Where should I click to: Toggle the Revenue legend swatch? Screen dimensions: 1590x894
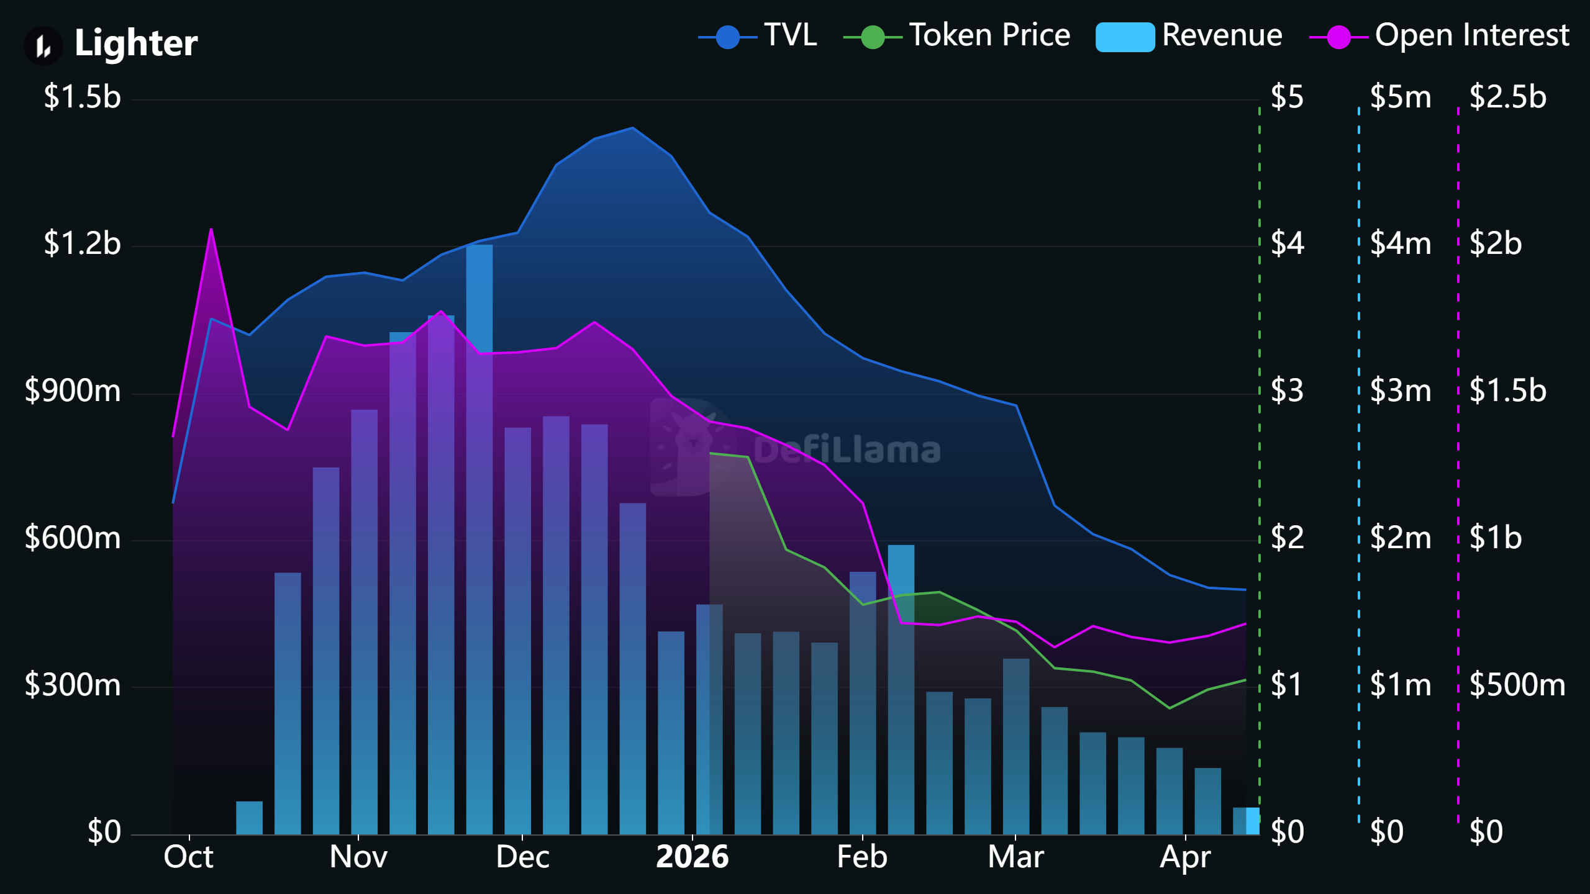coord(1125,37)
